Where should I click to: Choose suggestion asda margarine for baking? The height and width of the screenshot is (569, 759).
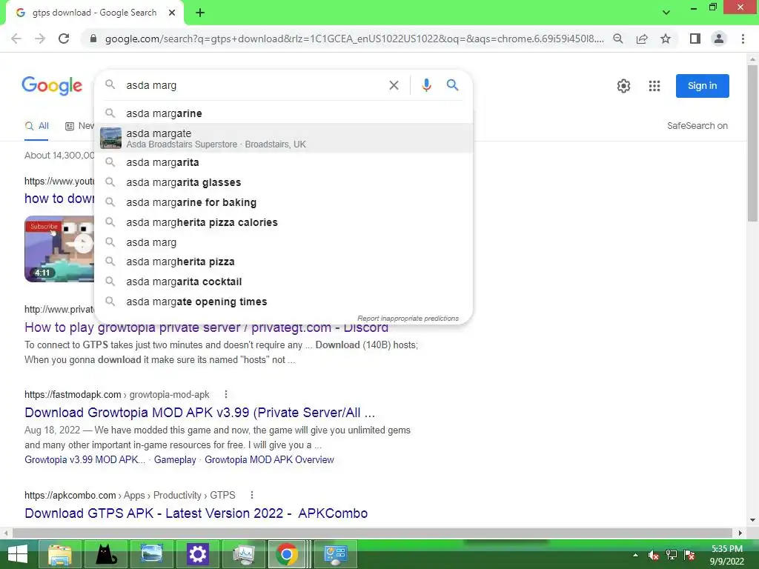284,202
